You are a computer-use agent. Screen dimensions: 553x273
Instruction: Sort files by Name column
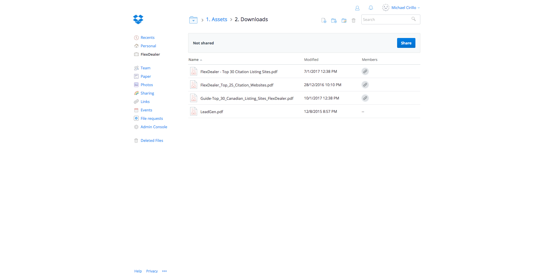pos(194,60)
